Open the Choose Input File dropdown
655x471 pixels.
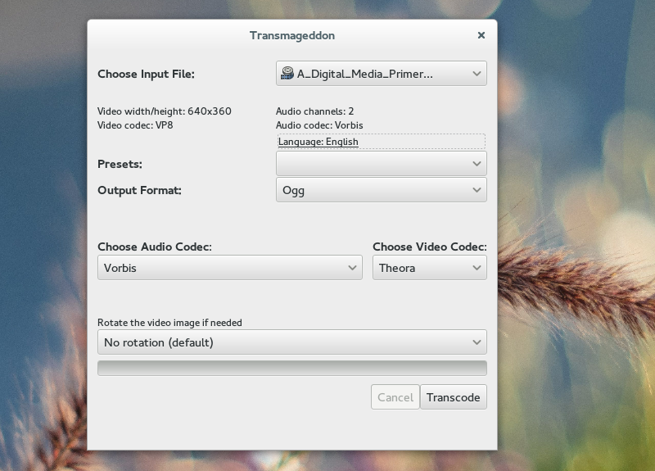pyautogui.click(x=381, y=74)
